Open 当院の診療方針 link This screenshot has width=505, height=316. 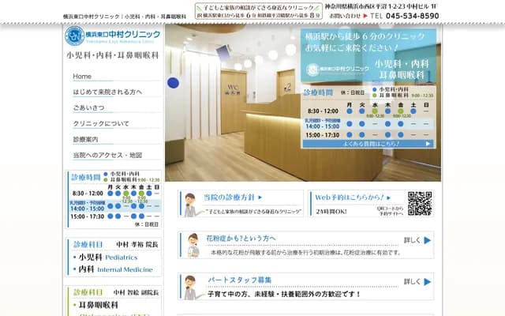coord(233,197)
